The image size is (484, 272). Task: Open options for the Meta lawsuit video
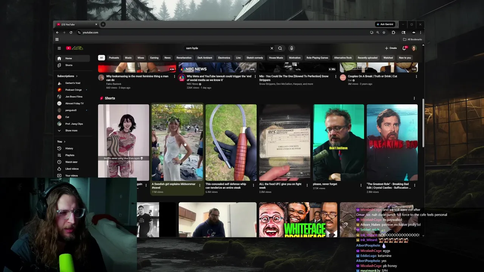255,76
